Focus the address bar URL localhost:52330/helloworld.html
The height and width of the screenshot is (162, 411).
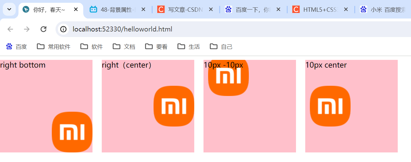(122, 29)
